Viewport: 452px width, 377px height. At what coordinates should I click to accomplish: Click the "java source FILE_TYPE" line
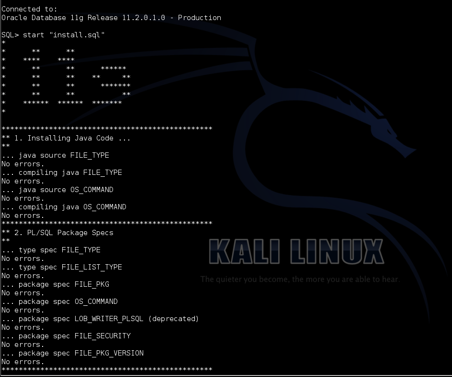(x=56, y=155)
